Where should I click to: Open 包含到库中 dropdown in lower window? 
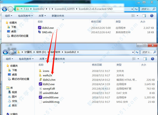pyautogui.click(x=26, y=59)
